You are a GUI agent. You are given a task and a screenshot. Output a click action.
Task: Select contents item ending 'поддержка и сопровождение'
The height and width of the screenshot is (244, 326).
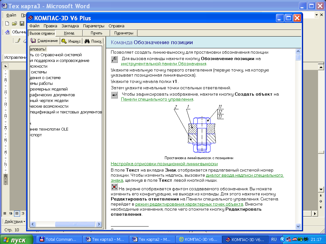(x=60, y=61)
